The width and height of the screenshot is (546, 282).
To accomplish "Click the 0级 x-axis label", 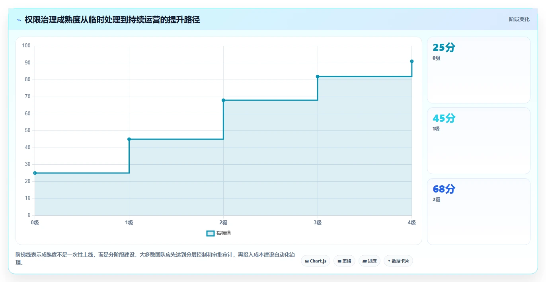I will tap(35, 223).
